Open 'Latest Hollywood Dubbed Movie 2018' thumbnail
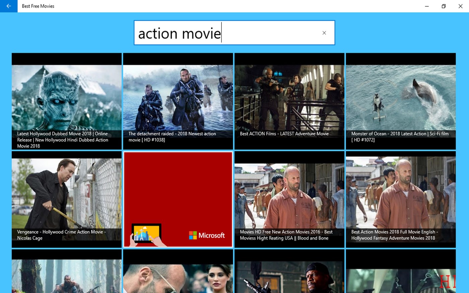The height and width of the screenshot is (293, 469). [67, 101]
